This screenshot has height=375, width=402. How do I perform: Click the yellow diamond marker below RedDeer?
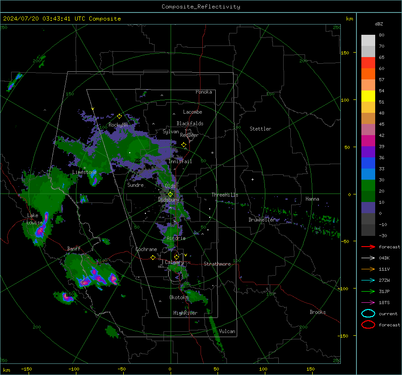click(184, 145)
